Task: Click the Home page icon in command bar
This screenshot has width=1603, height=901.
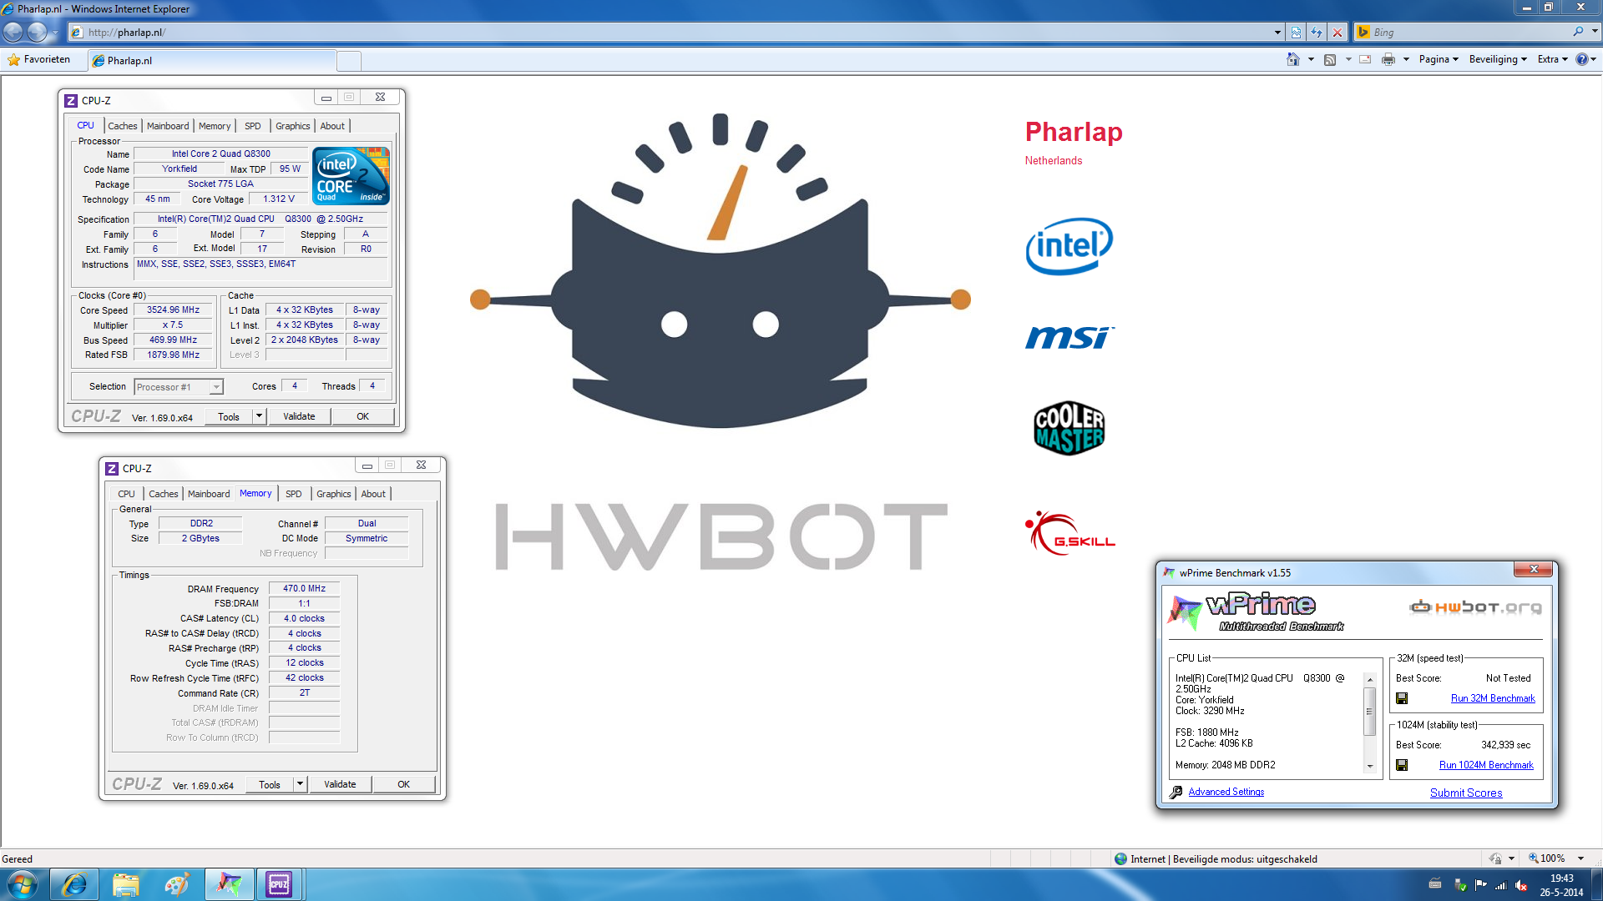Action: click(1292, 59)
